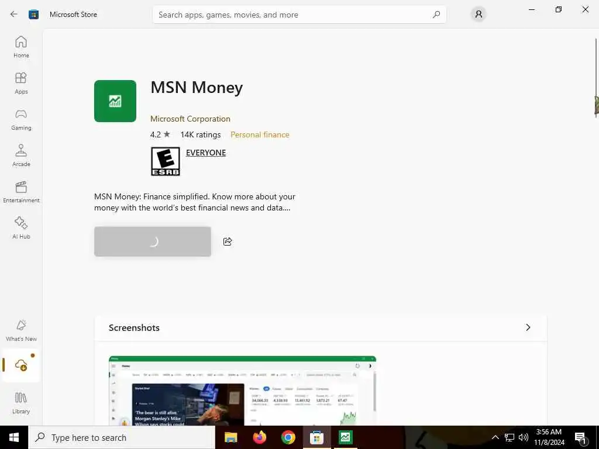Open Firefox from the taskbar
The width and height of the screenshot is (599, 449).
click(x=260, y=437)
